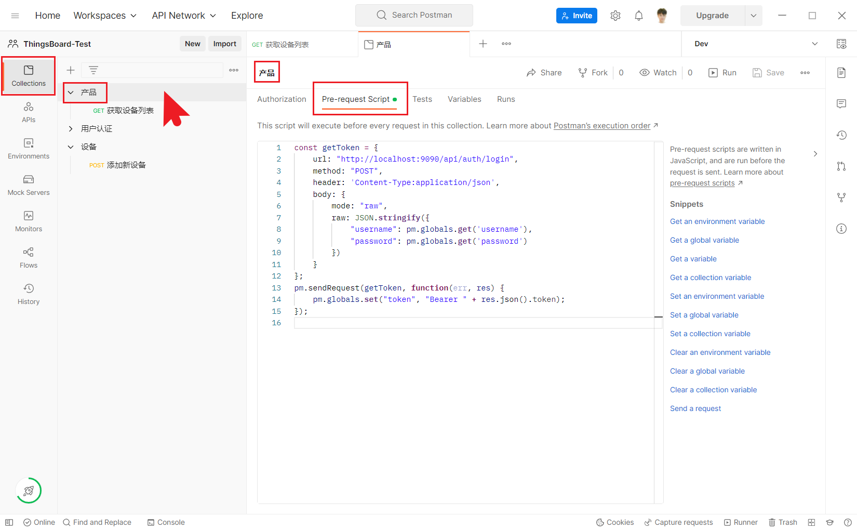Click the Import button

[x=225, y=44]
